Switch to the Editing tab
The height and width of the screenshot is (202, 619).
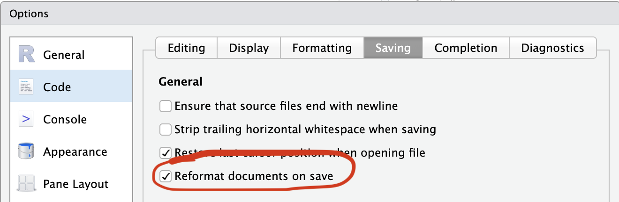coord(186,48)
